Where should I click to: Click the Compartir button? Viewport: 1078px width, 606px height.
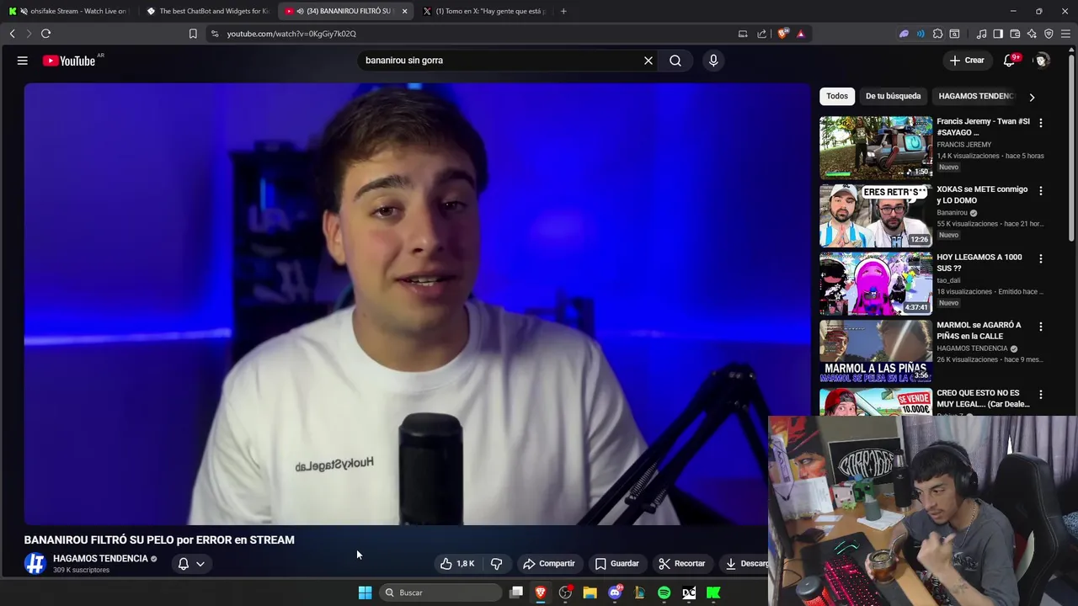[548, 564]
